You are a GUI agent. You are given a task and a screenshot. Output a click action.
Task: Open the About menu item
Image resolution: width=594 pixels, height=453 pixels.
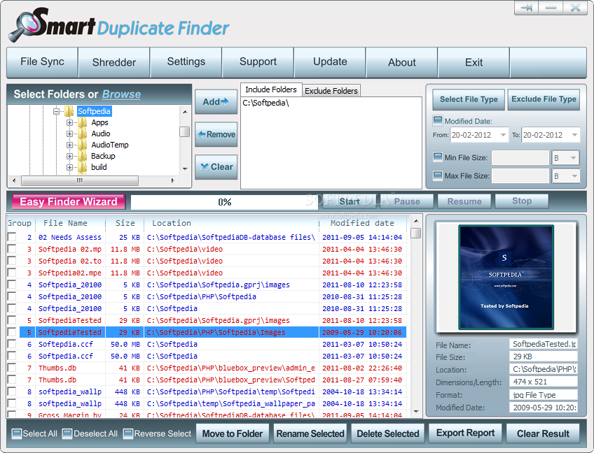tap(402, 62)
